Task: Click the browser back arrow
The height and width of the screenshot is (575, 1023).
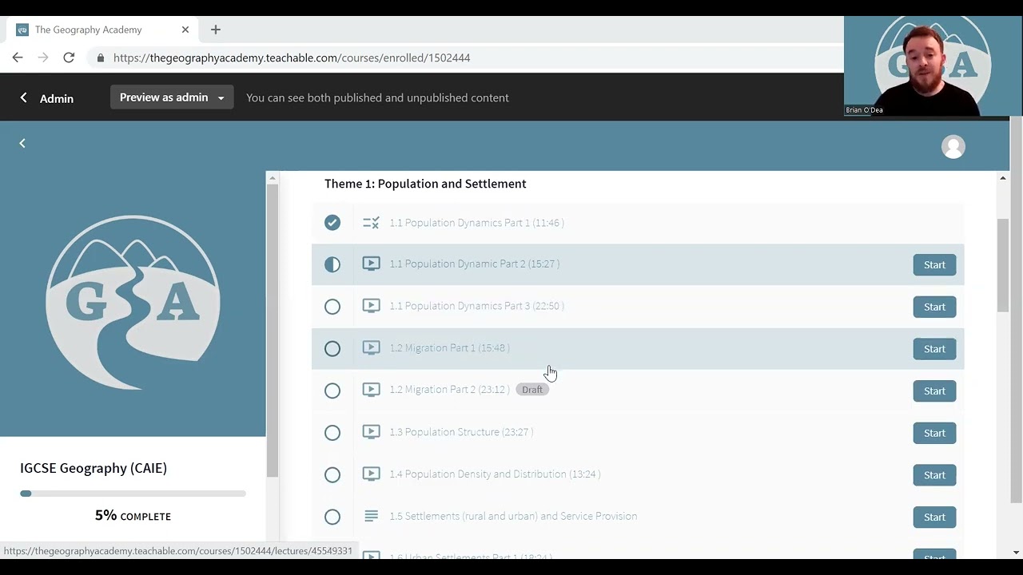Action: pos(18,57)
